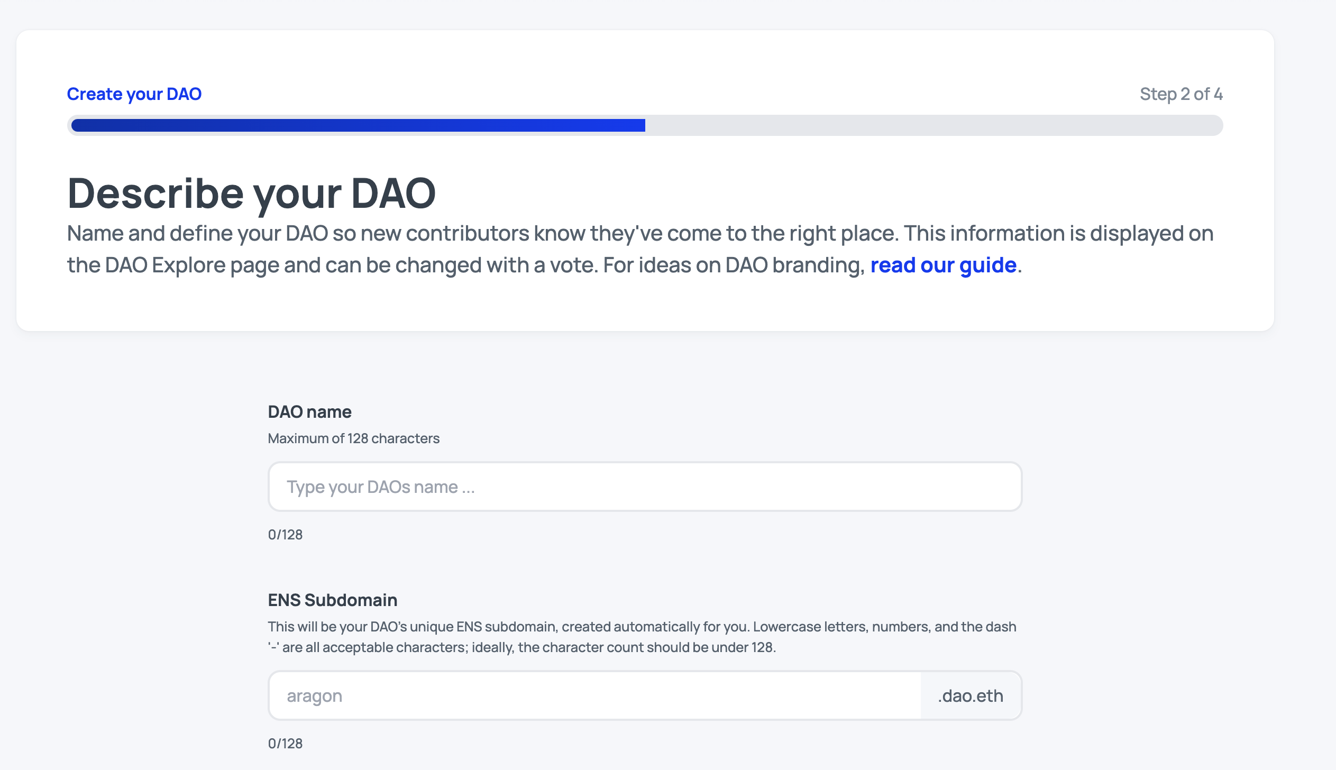Click into the ENS subdomain input field
Screen dimensions: 1336x770
point(594,695)
